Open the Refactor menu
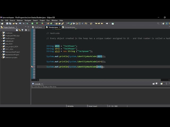Screen dimensions: 170x127 pos(20,20)
